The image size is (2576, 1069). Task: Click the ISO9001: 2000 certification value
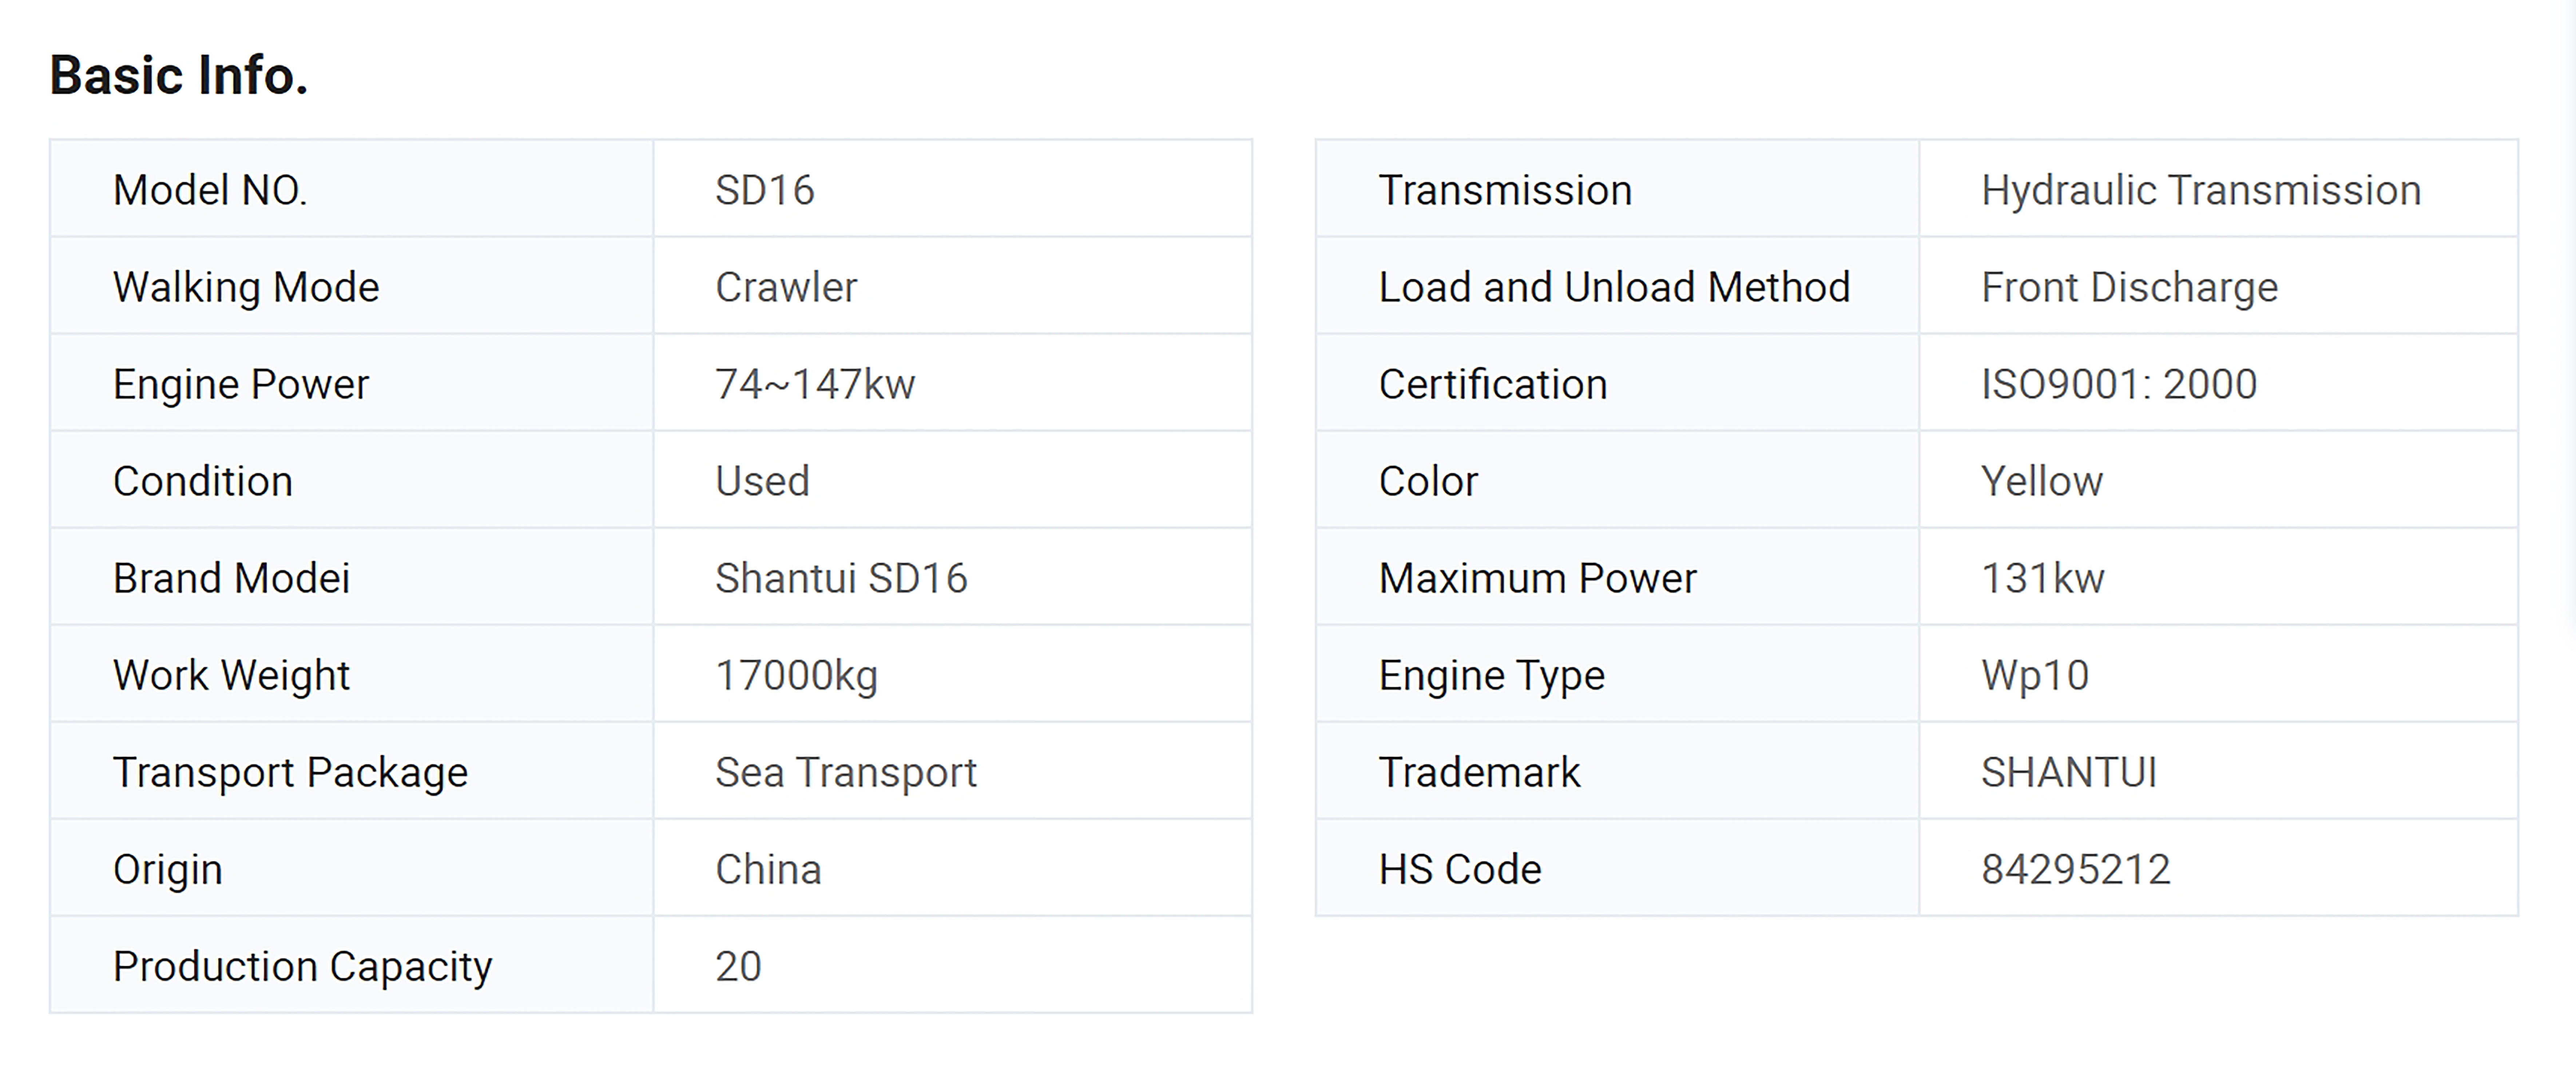coord(2119,384)
